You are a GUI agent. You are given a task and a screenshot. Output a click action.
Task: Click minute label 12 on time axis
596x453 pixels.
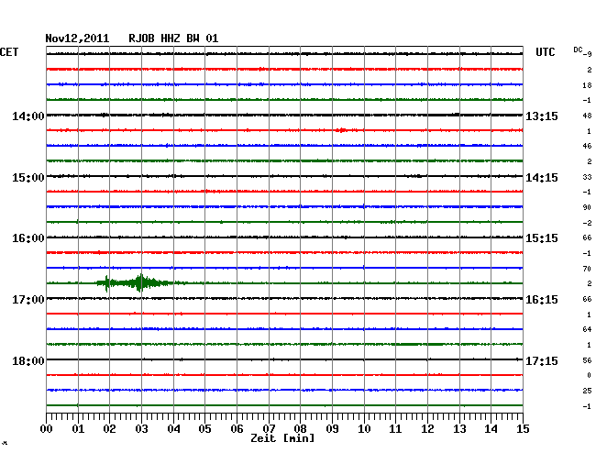(x=427, y=429)
